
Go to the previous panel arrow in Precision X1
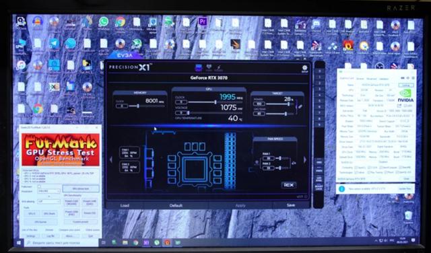111,160
